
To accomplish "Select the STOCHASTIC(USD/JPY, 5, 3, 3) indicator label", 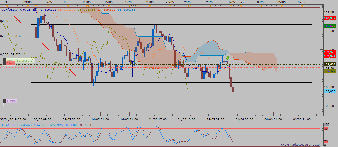I will [33, 125].
